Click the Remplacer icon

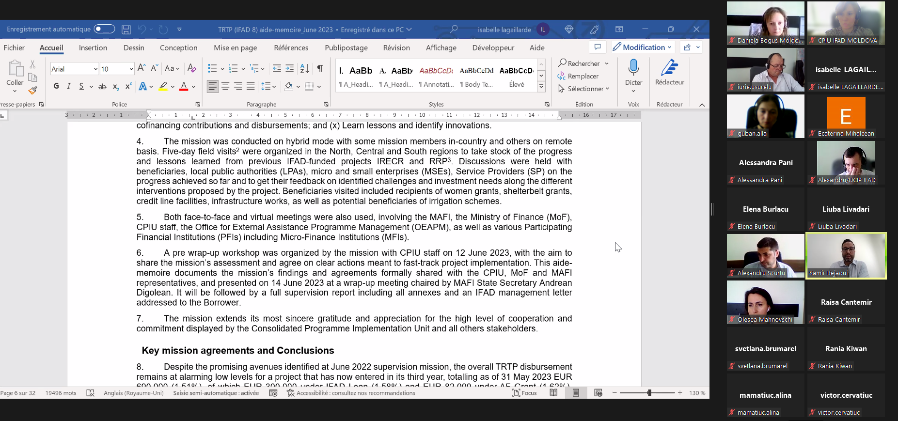pos(578,76)
